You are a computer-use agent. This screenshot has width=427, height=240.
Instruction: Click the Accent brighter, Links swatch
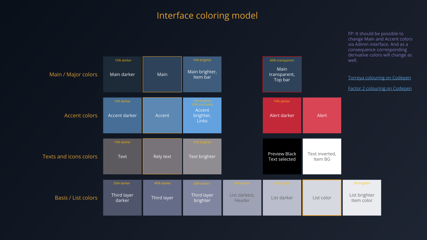point(202,115)
